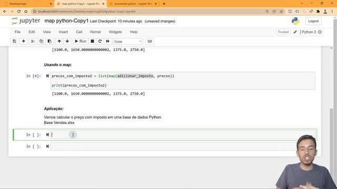Screen dimensions: 337x189
Task: Run the selected cell
Action: click(81, 41)
